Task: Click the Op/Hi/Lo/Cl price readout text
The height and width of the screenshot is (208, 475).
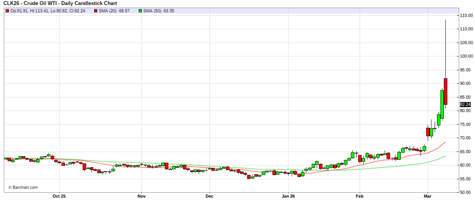Action: click(48, 11)
